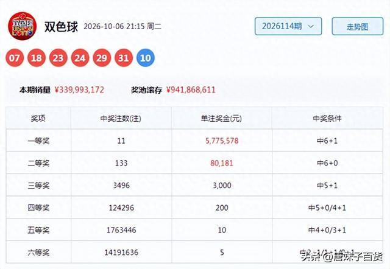
Task: Select the 一等奖 row label
Action: pyautogui.click(x=38, y=141)
